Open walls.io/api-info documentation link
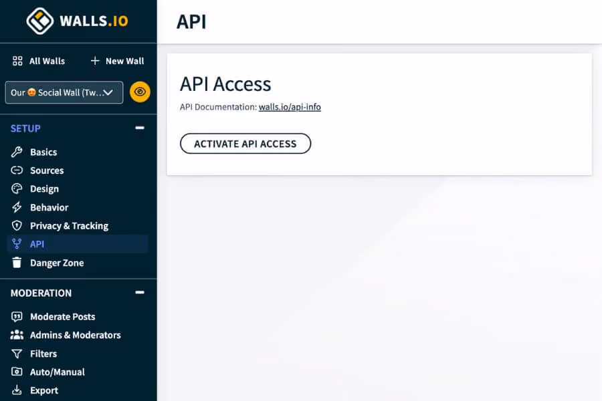 290,107
